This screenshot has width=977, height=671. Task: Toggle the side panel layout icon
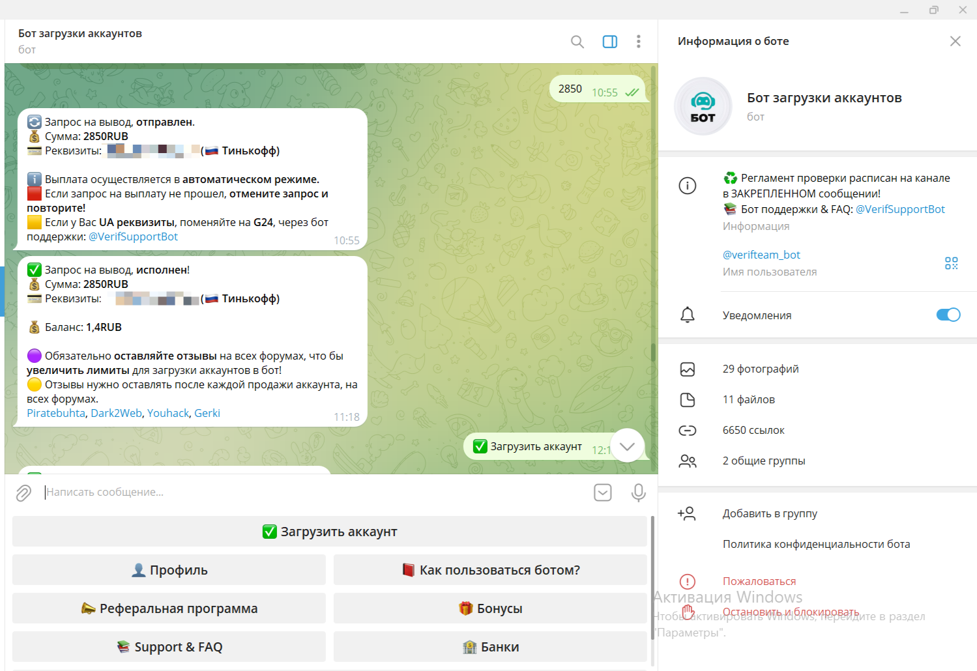(x=609, y=42)
